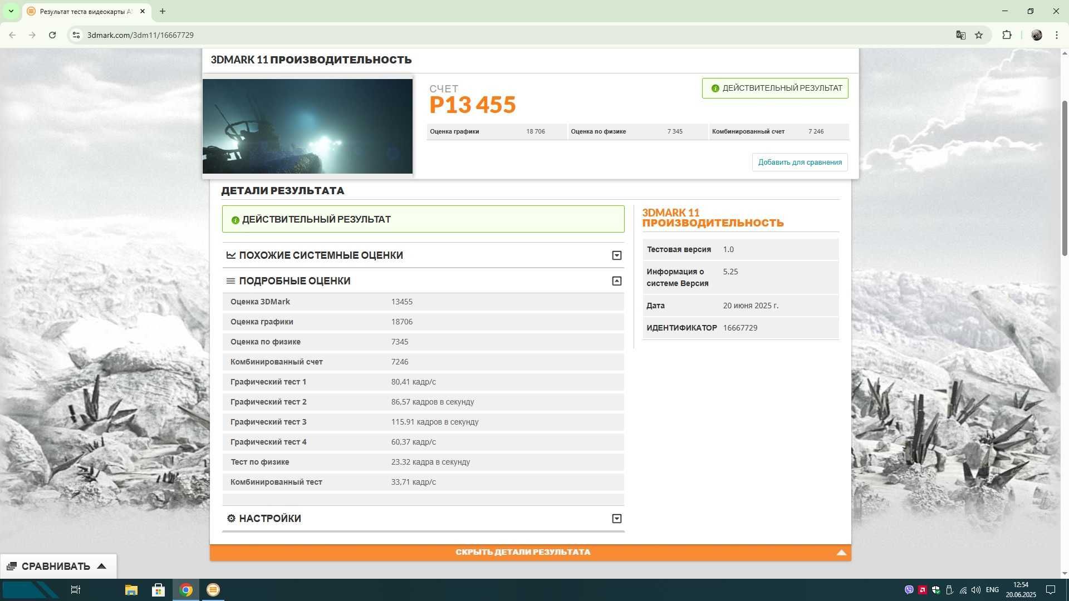Open the Chrome three-dot menu

click(1057, 35)
